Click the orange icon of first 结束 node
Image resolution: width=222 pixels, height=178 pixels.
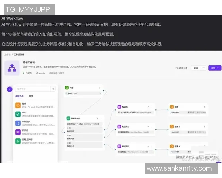coord(172,106)
